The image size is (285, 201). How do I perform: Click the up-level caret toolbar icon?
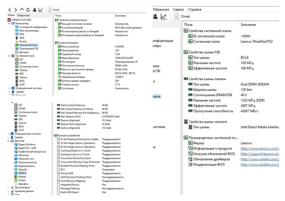pyautogui.click(x=22, y=9)
